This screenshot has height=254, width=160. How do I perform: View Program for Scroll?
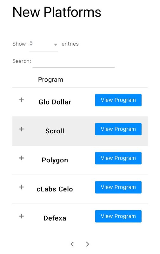click(118, 129)
